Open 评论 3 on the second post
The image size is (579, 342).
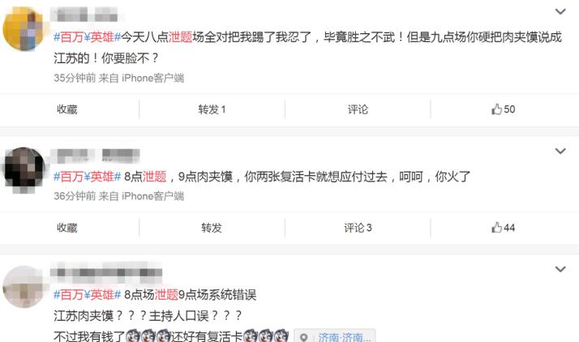tap(358, 228)
